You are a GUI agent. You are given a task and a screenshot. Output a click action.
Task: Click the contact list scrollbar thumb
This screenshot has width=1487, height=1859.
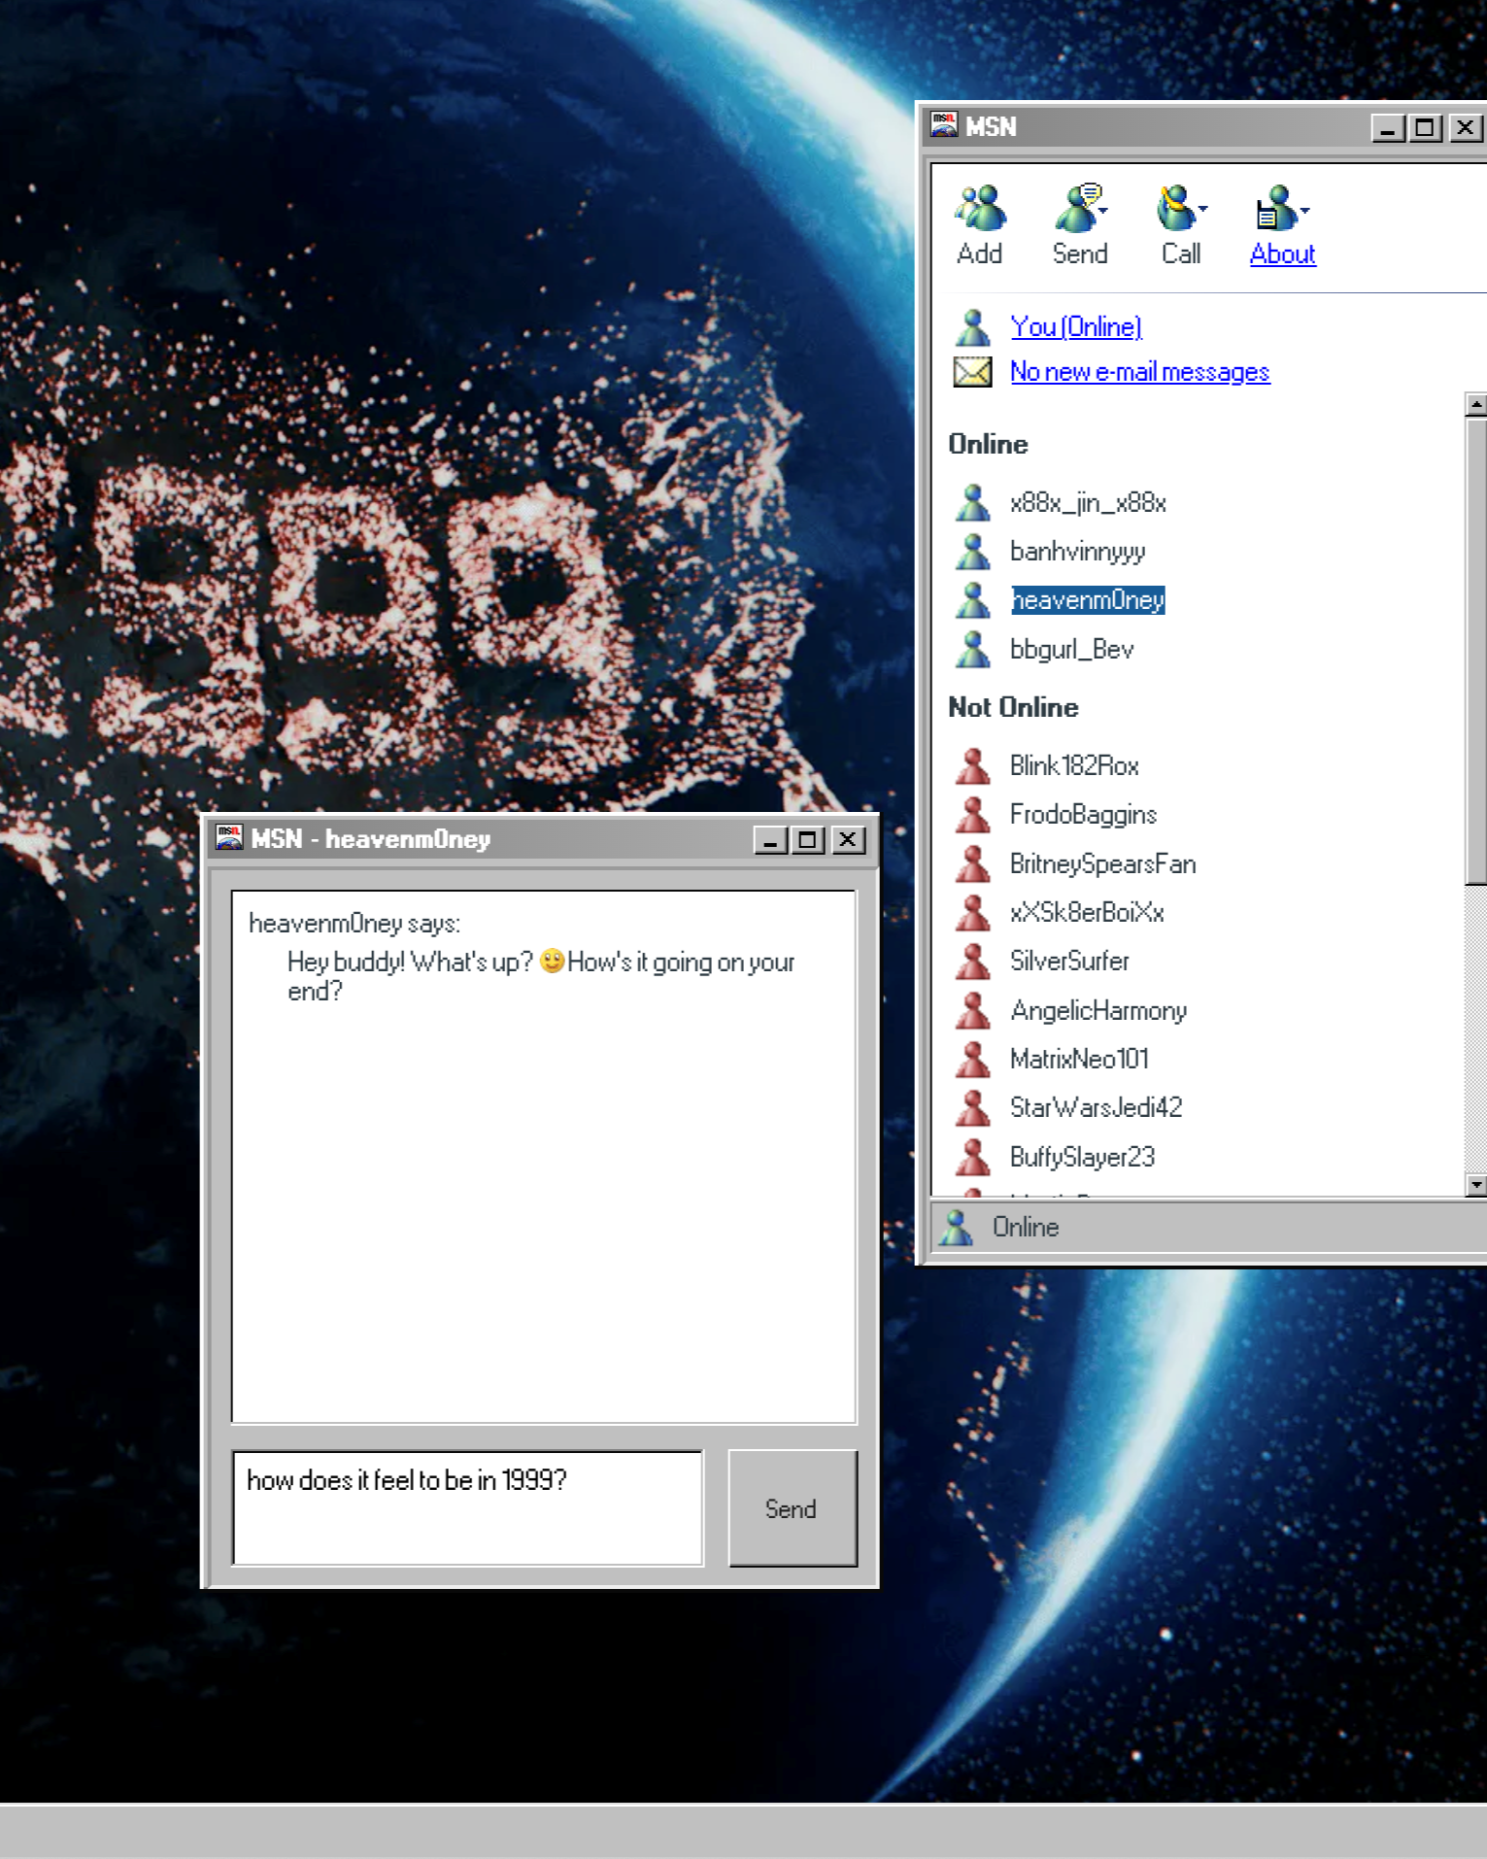(x=1475, y=650)
